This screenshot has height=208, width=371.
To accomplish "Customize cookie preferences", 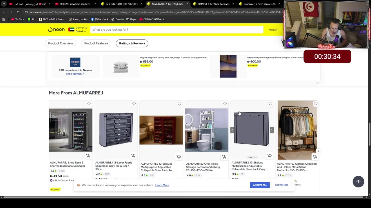I will coord(281,185).
